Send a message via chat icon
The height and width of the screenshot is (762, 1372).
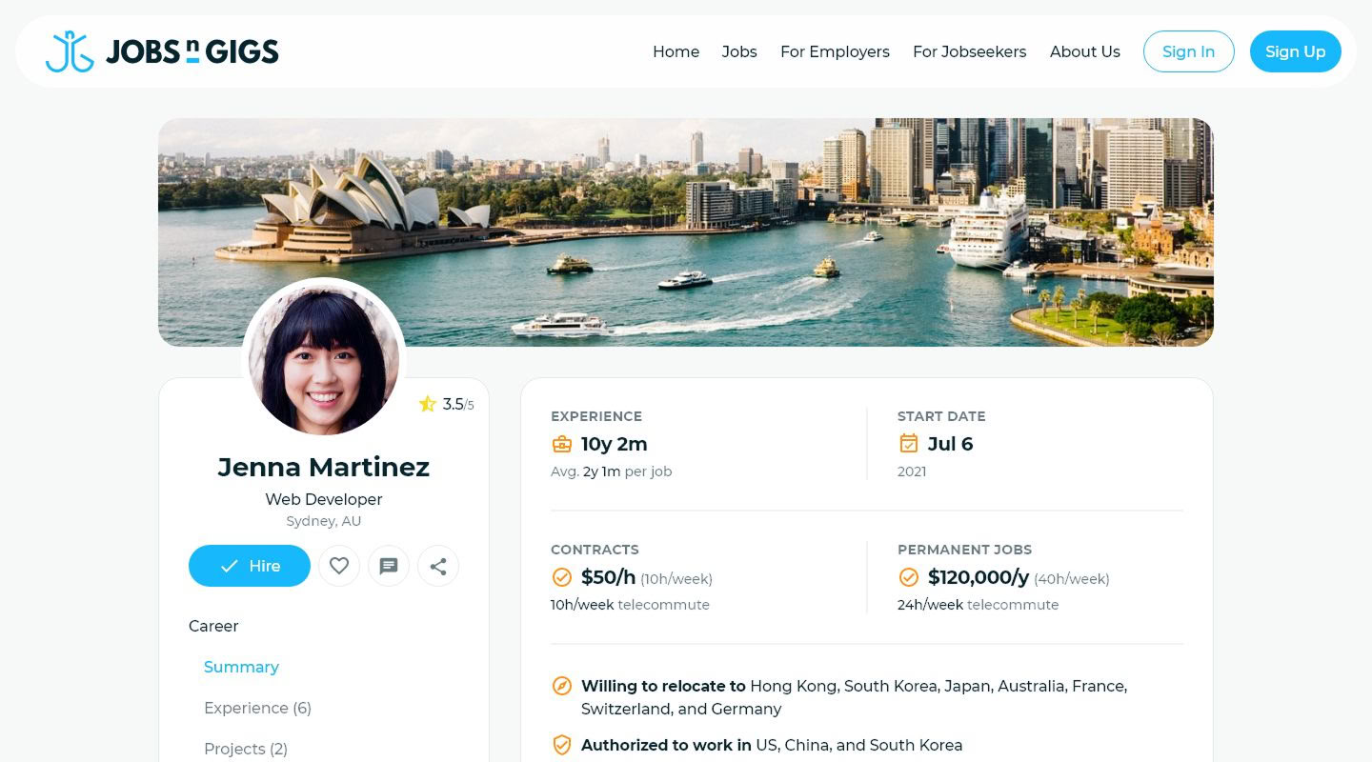[389, 566]
